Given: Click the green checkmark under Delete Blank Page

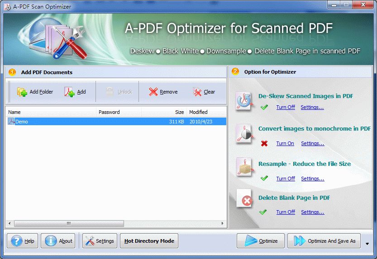Looking at the screenshot, I should point(263,212).
